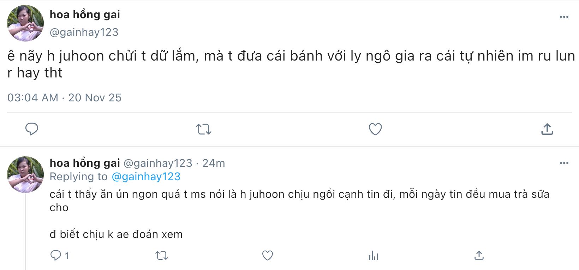Like the reply tweet

point(267,255)
